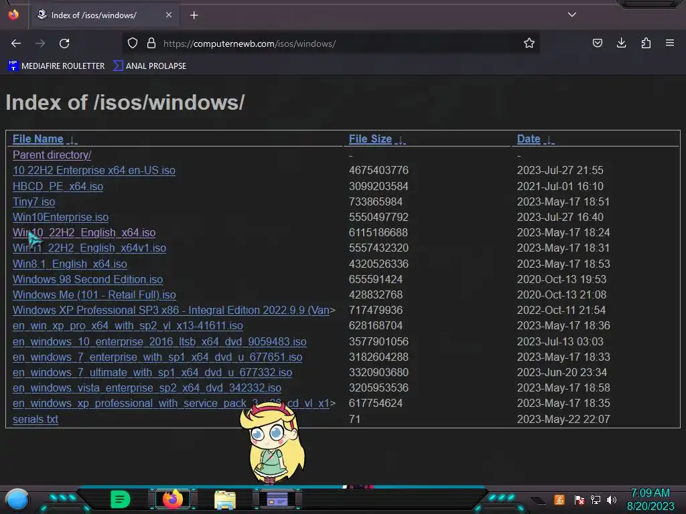Toggle sort arrow next to File Name
686x514 pixels.
[72, 140]
